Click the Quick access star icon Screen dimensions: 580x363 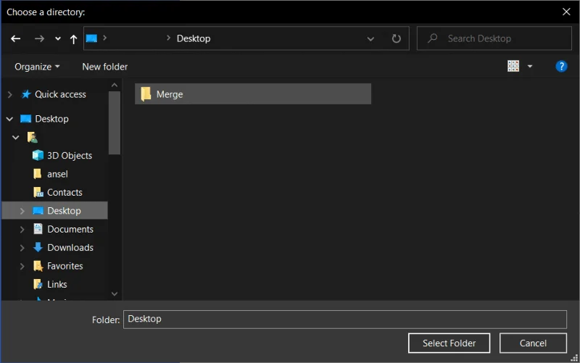25,94
